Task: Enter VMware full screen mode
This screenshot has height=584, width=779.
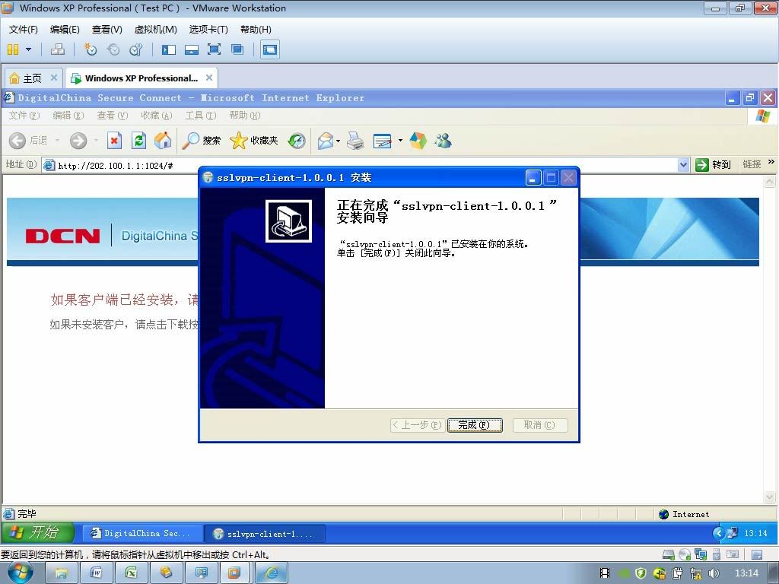Action: (x=214, y=49)
